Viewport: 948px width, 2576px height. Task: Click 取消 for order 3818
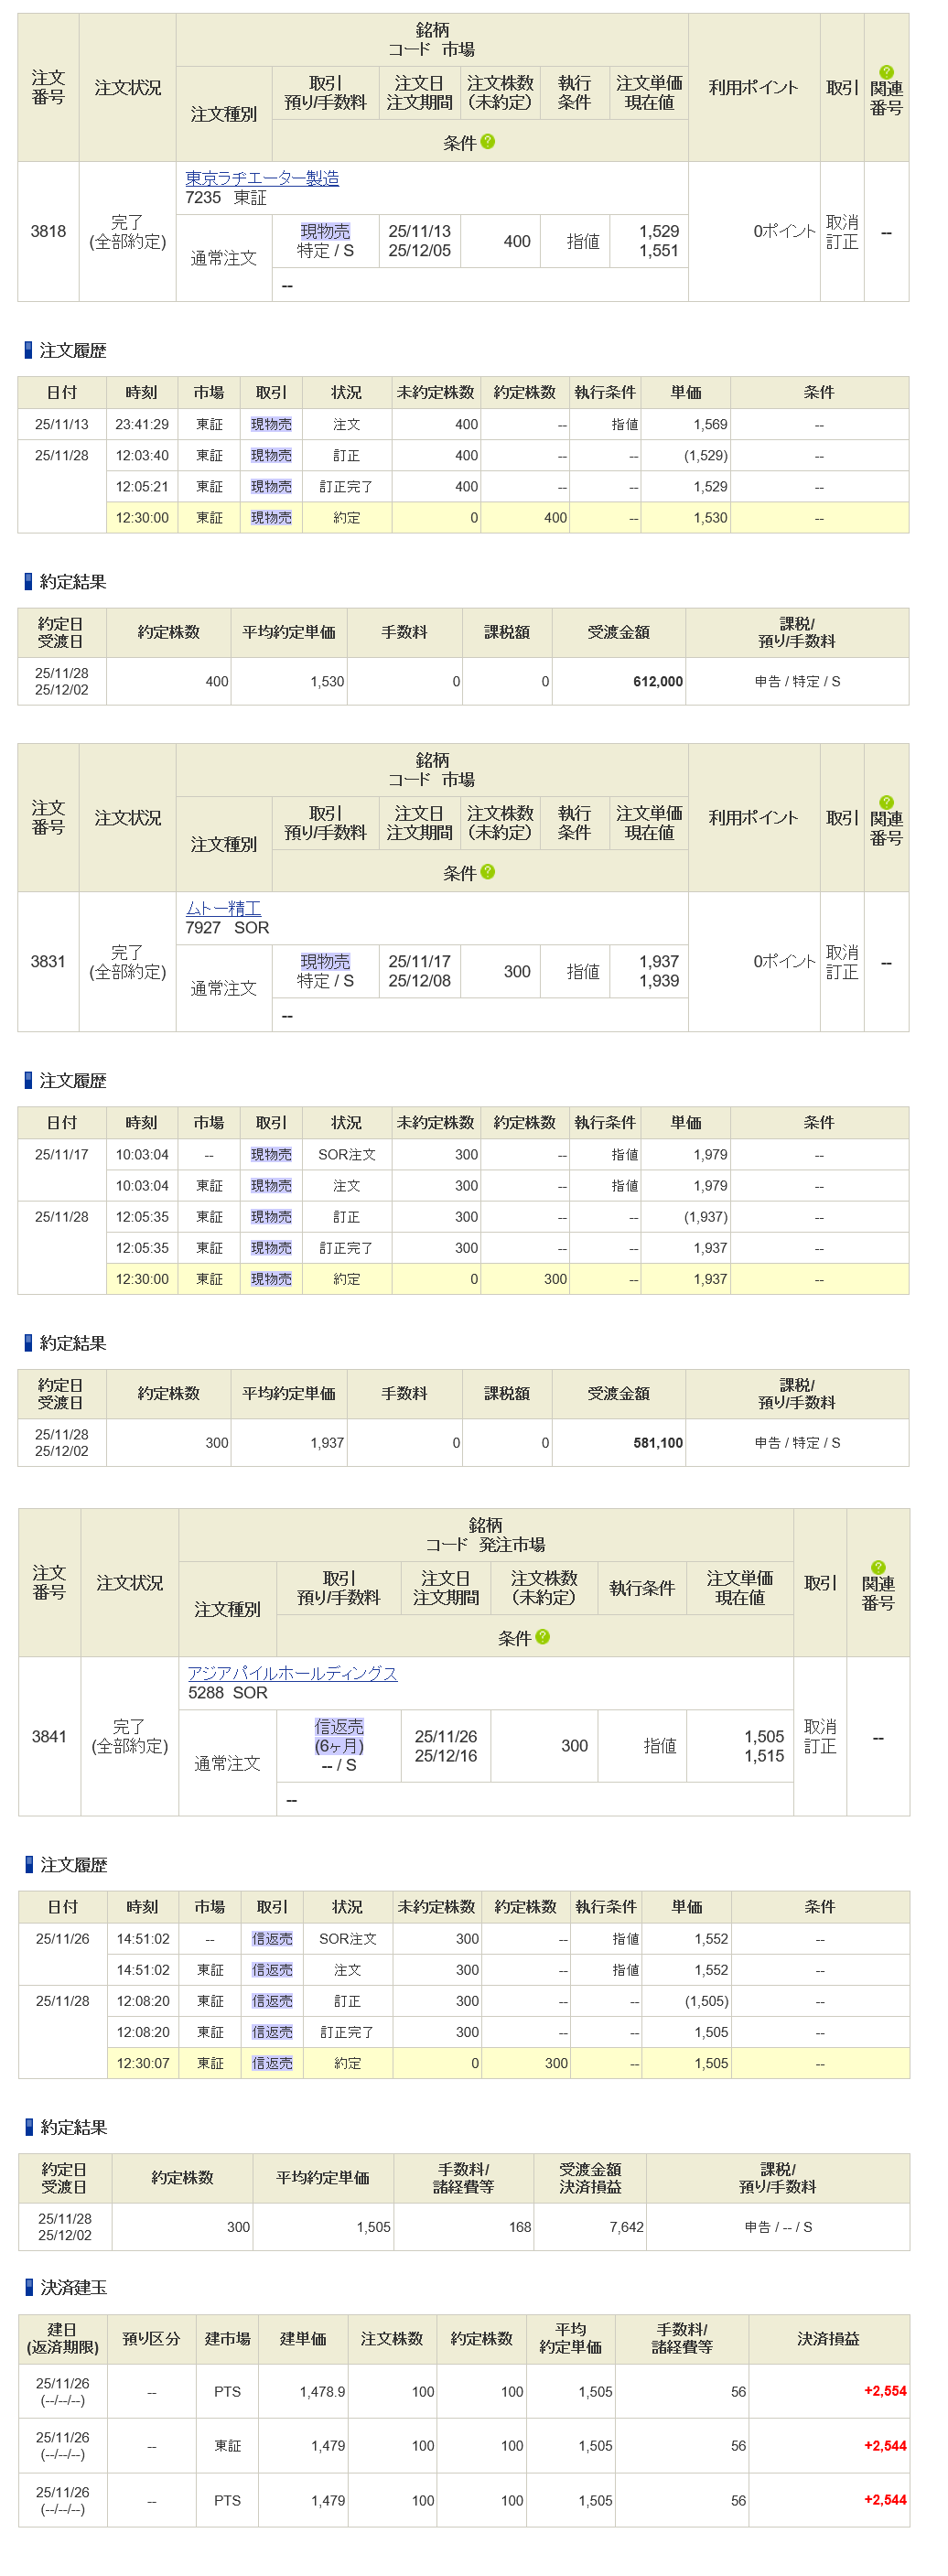click(841, 222)
